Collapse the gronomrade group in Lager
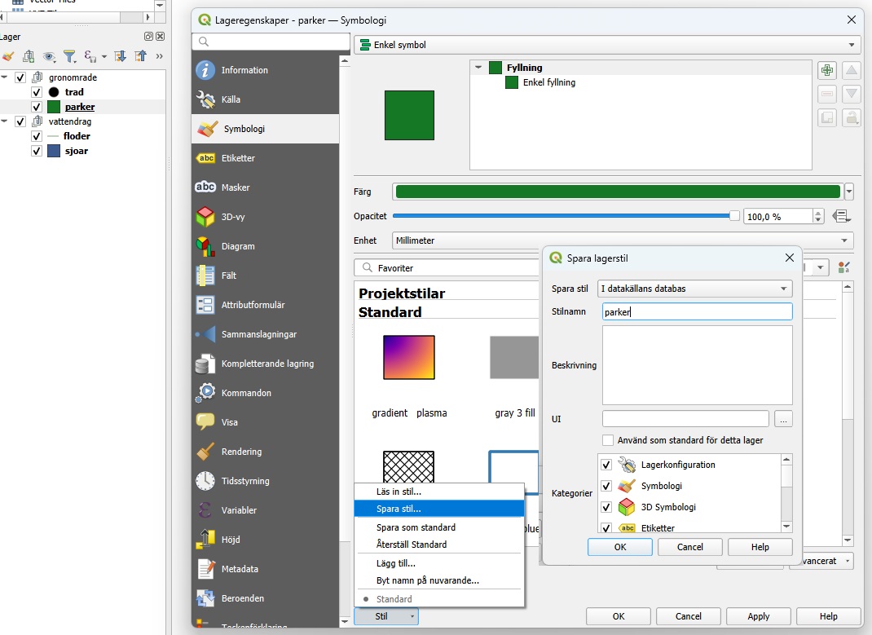Viewport: 872px width, 635px height. point(4,77)
